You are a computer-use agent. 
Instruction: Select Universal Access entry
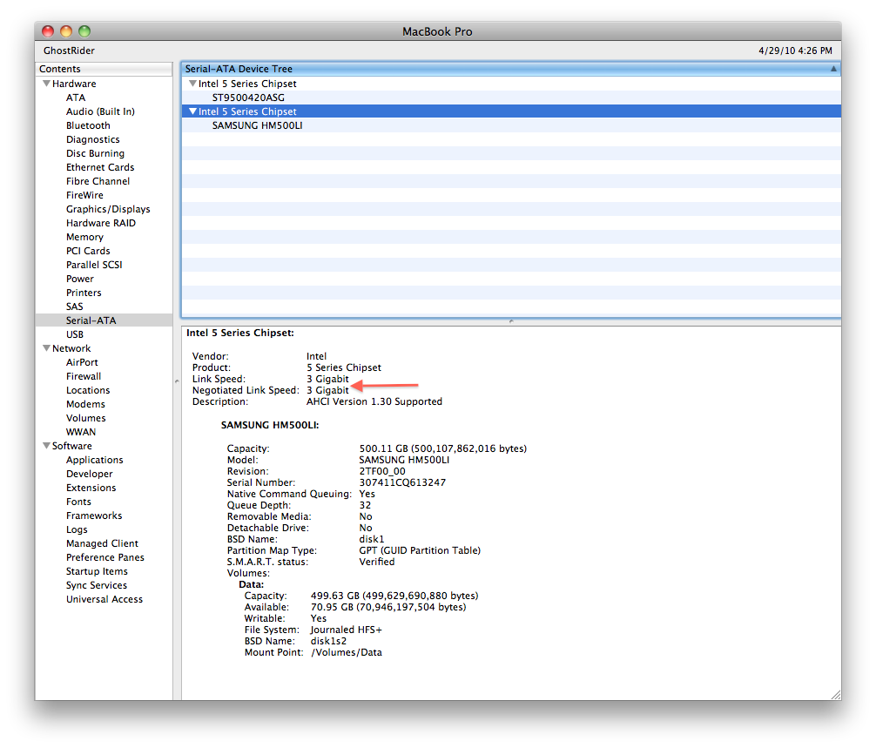pyautogui.click(x=104, y=599)
